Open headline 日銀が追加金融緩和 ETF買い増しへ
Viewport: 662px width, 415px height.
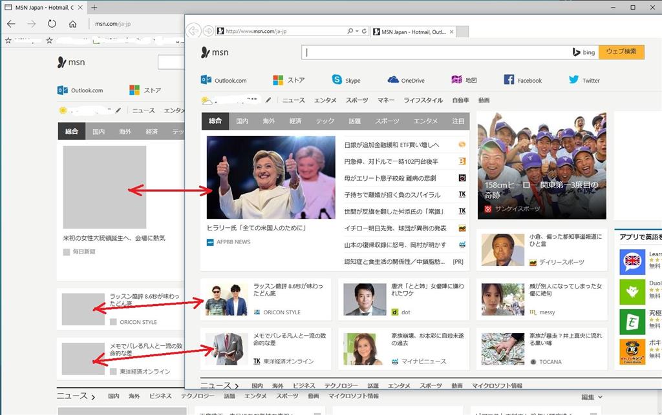pyautogui.click(x=391, y=145)
